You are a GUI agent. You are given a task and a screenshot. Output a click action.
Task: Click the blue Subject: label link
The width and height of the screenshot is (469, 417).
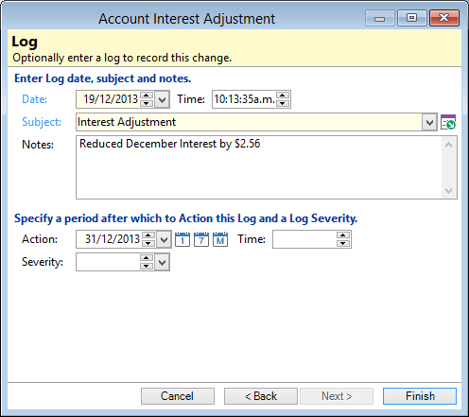(x=42, y=122)
